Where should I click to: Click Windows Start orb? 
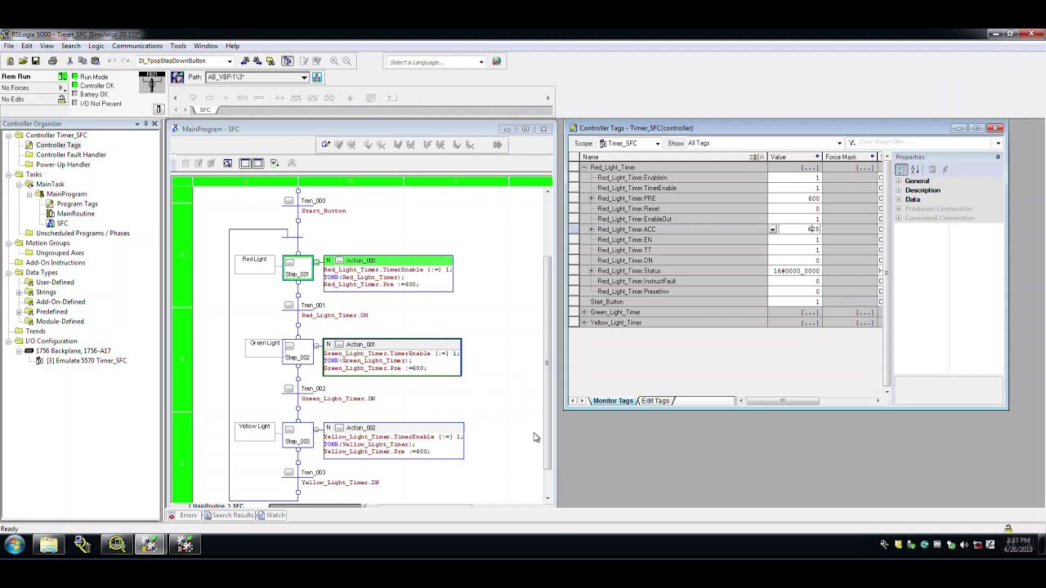(14, 545)
